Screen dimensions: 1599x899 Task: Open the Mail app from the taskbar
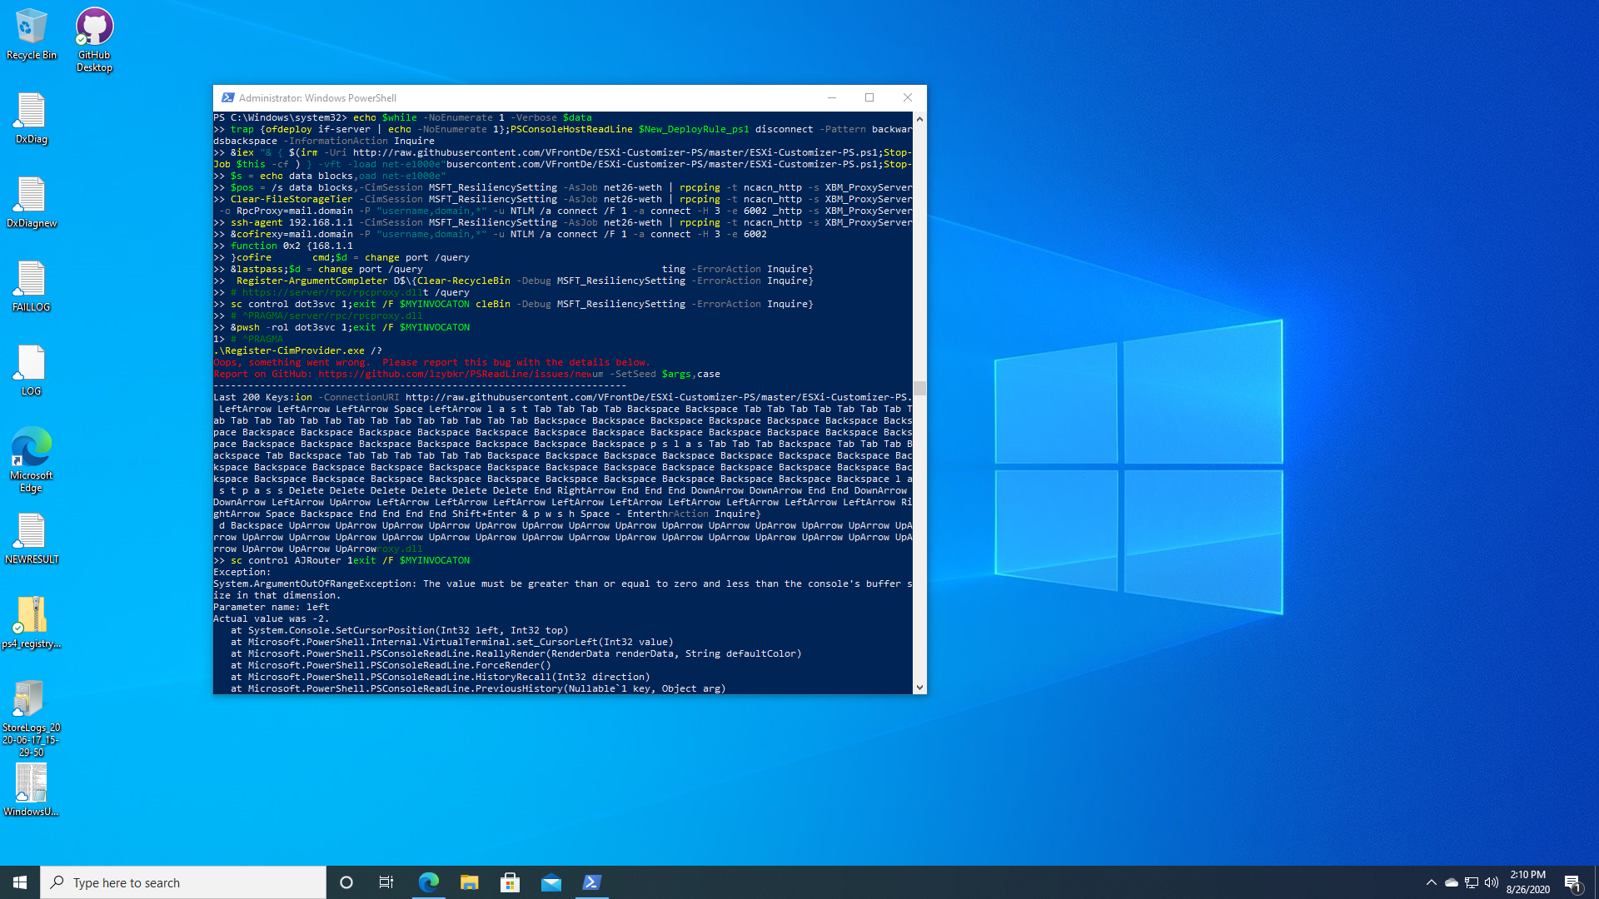(550, 882)
